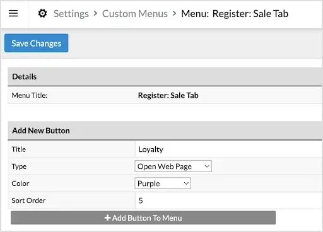Go to Settings breadcrumb link
Viewport: 323px width, 232px height.
[x=71, y=14]
